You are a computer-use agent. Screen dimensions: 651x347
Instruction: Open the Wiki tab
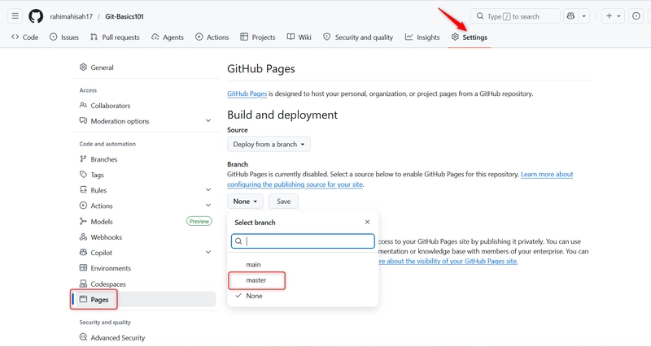pyautogui.click(x=299, y=37)
